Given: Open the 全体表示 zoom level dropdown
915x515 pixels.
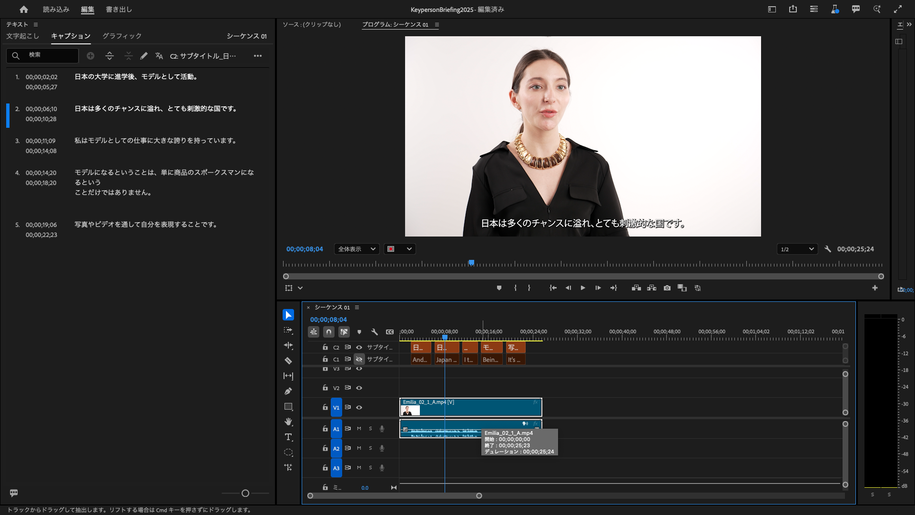Looking at the screenshot, I should click(x=356, y=249).
